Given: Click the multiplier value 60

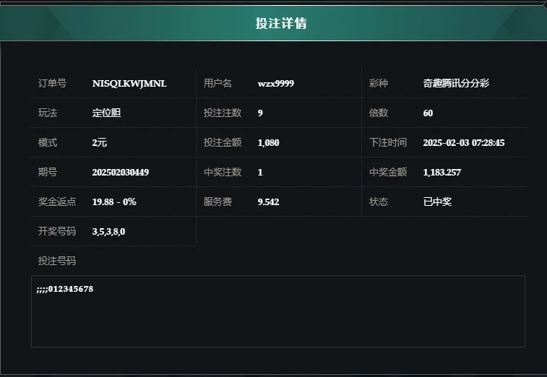Looking at the screenshot, I should pos(428,113).
